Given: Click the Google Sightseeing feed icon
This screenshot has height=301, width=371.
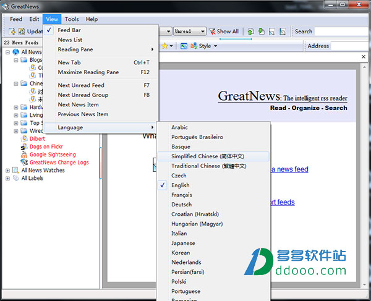Looking at the screenshot, I should pos(24,155).
